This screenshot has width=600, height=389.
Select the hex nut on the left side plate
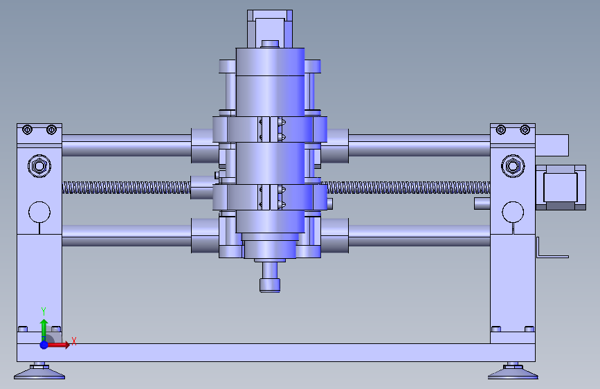pyautogui.click(x=39, y=166)
